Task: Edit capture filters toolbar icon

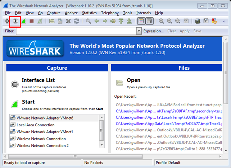Action: point(198,21)
